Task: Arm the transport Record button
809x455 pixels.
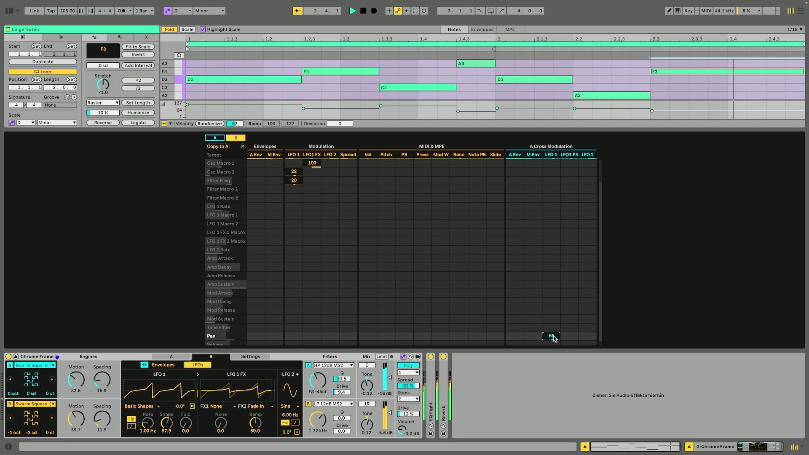Action: tap(374, 11)
